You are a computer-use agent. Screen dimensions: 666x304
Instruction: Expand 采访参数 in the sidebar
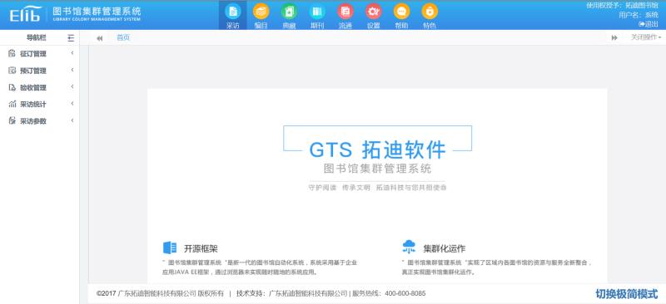[x=40, y=120]
